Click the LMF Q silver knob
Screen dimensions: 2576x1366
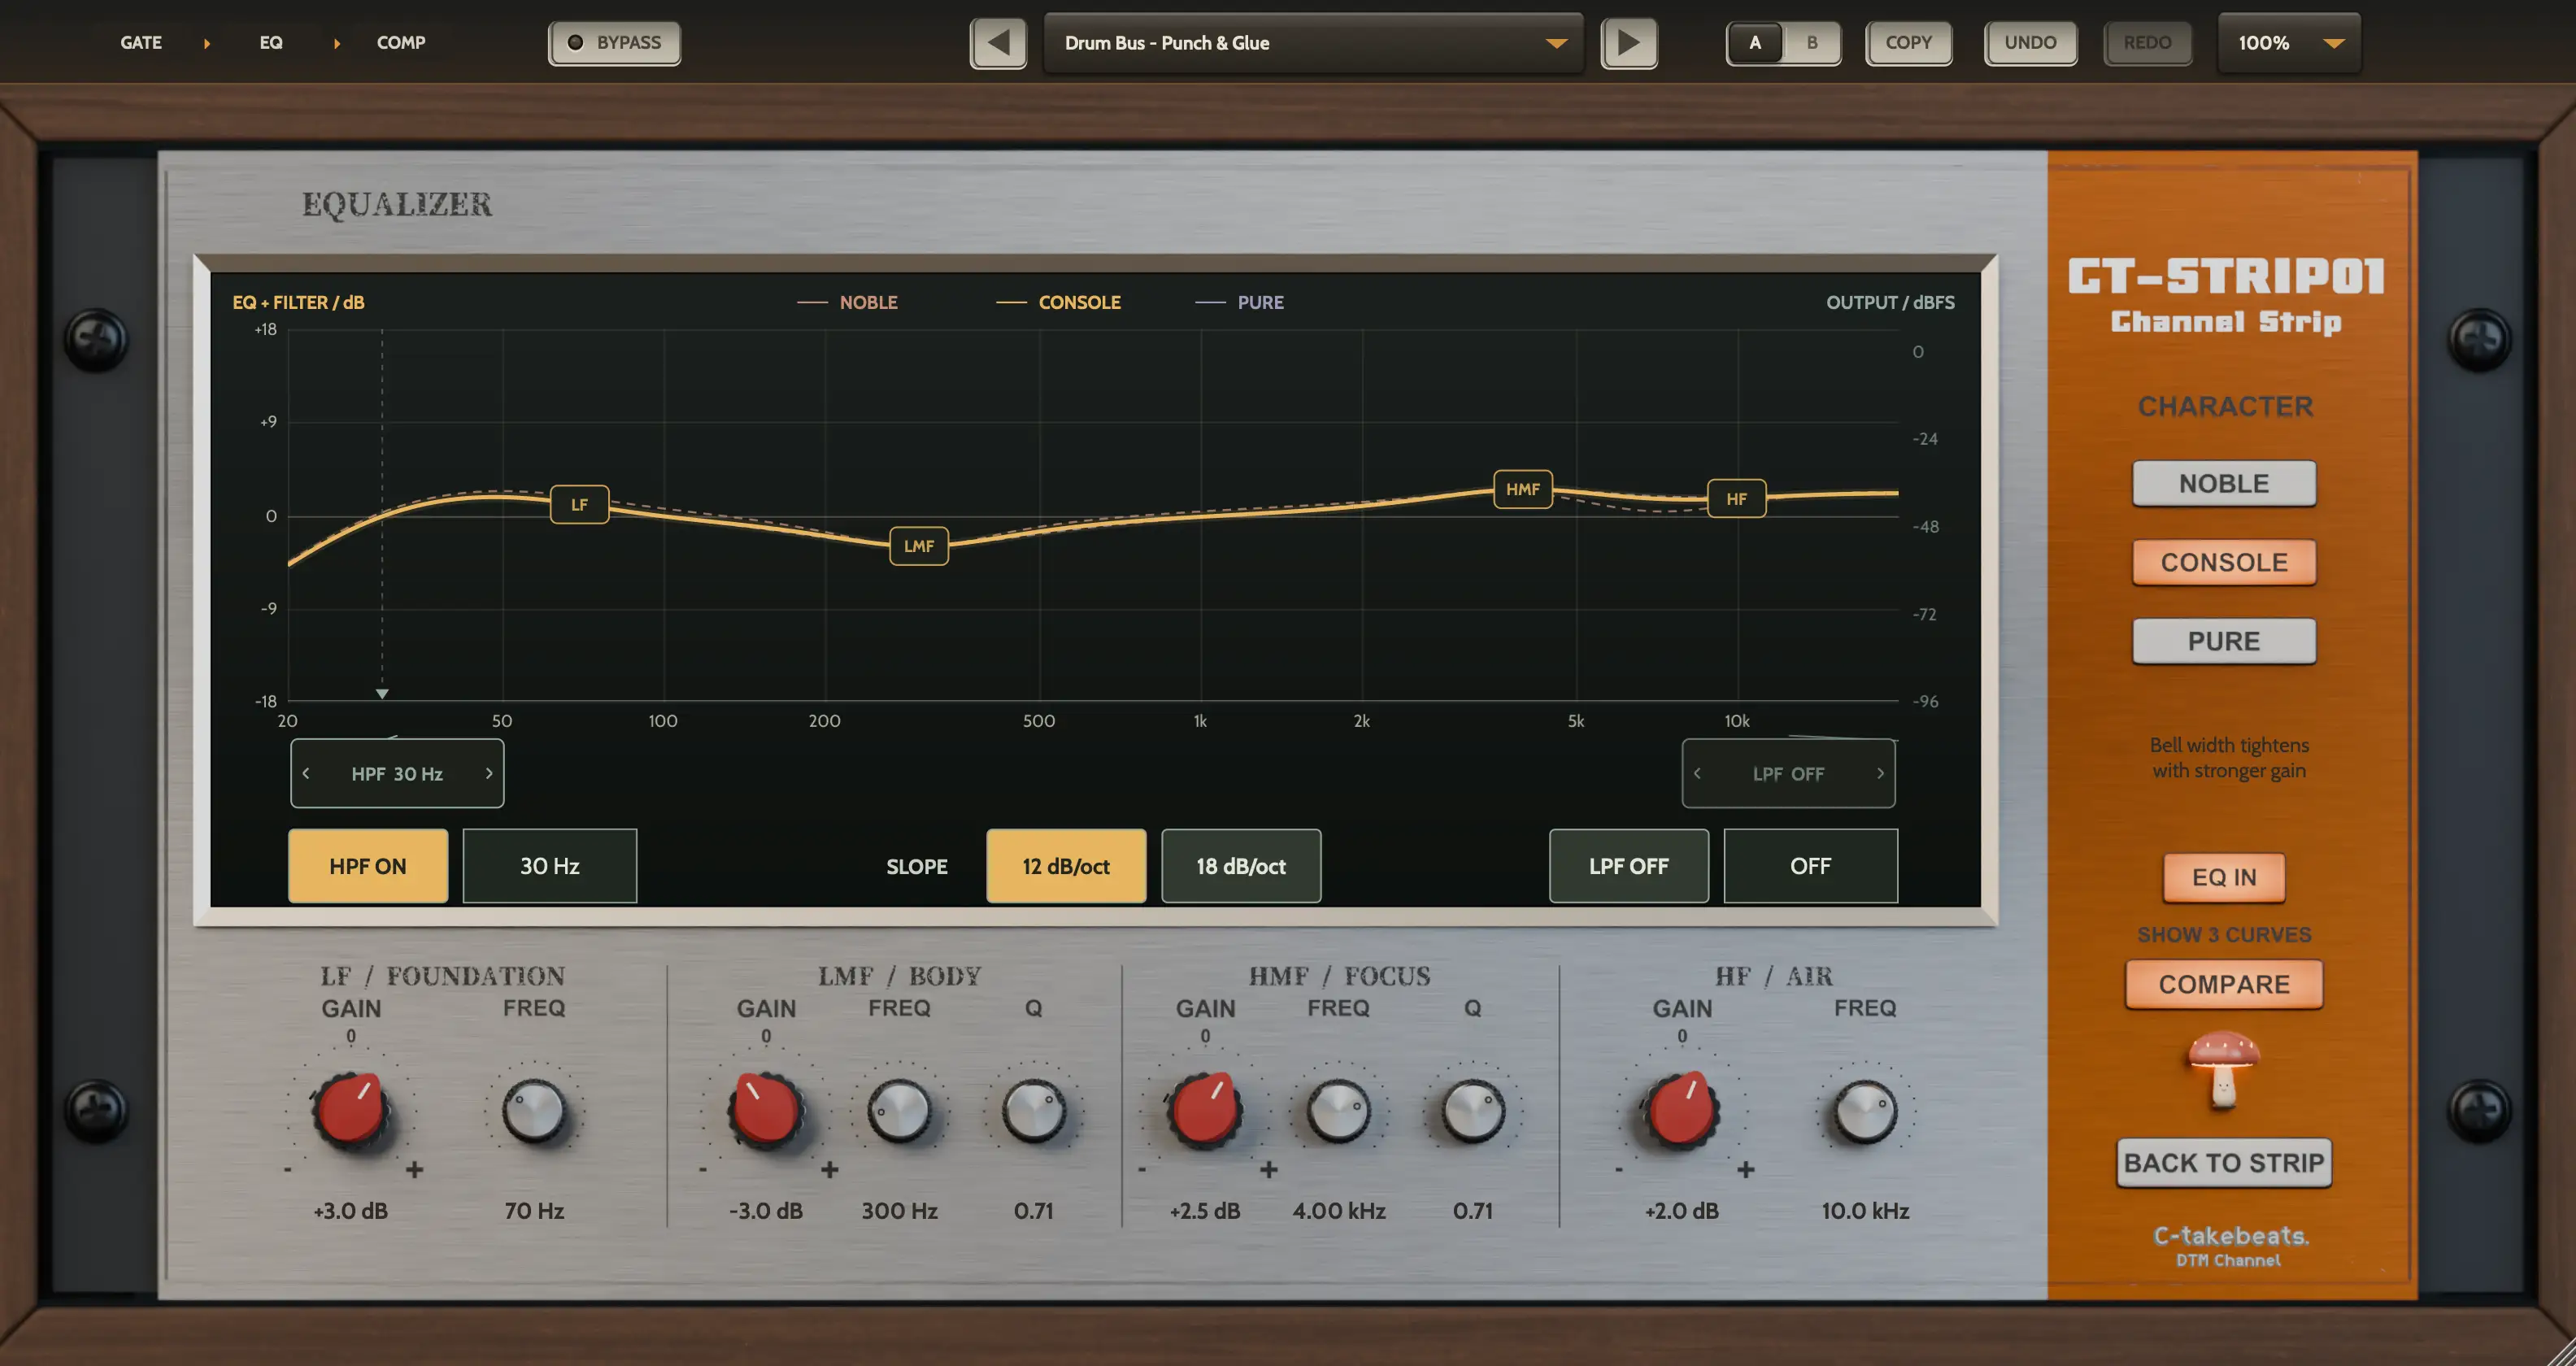coord(1034,1110)
